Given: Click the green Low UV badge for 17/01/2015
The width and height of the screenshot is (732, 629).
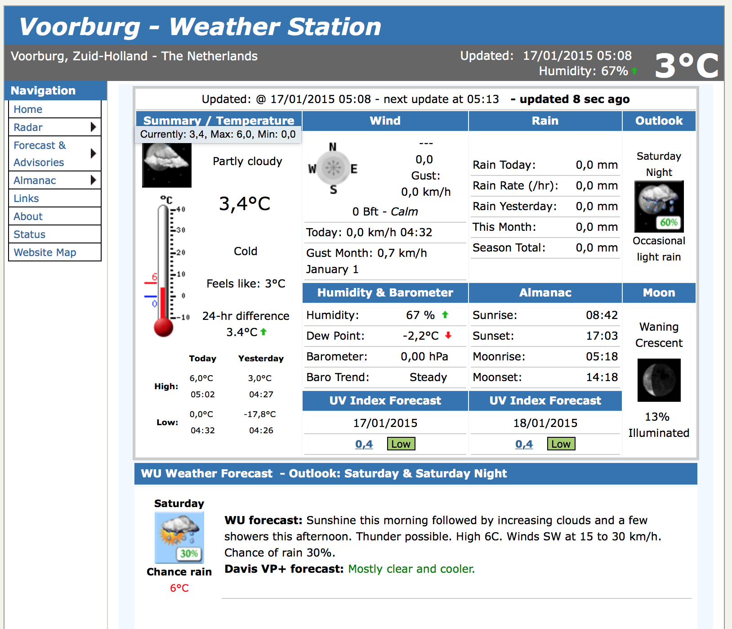Looking at the screenshot, I should coord(401,444).
